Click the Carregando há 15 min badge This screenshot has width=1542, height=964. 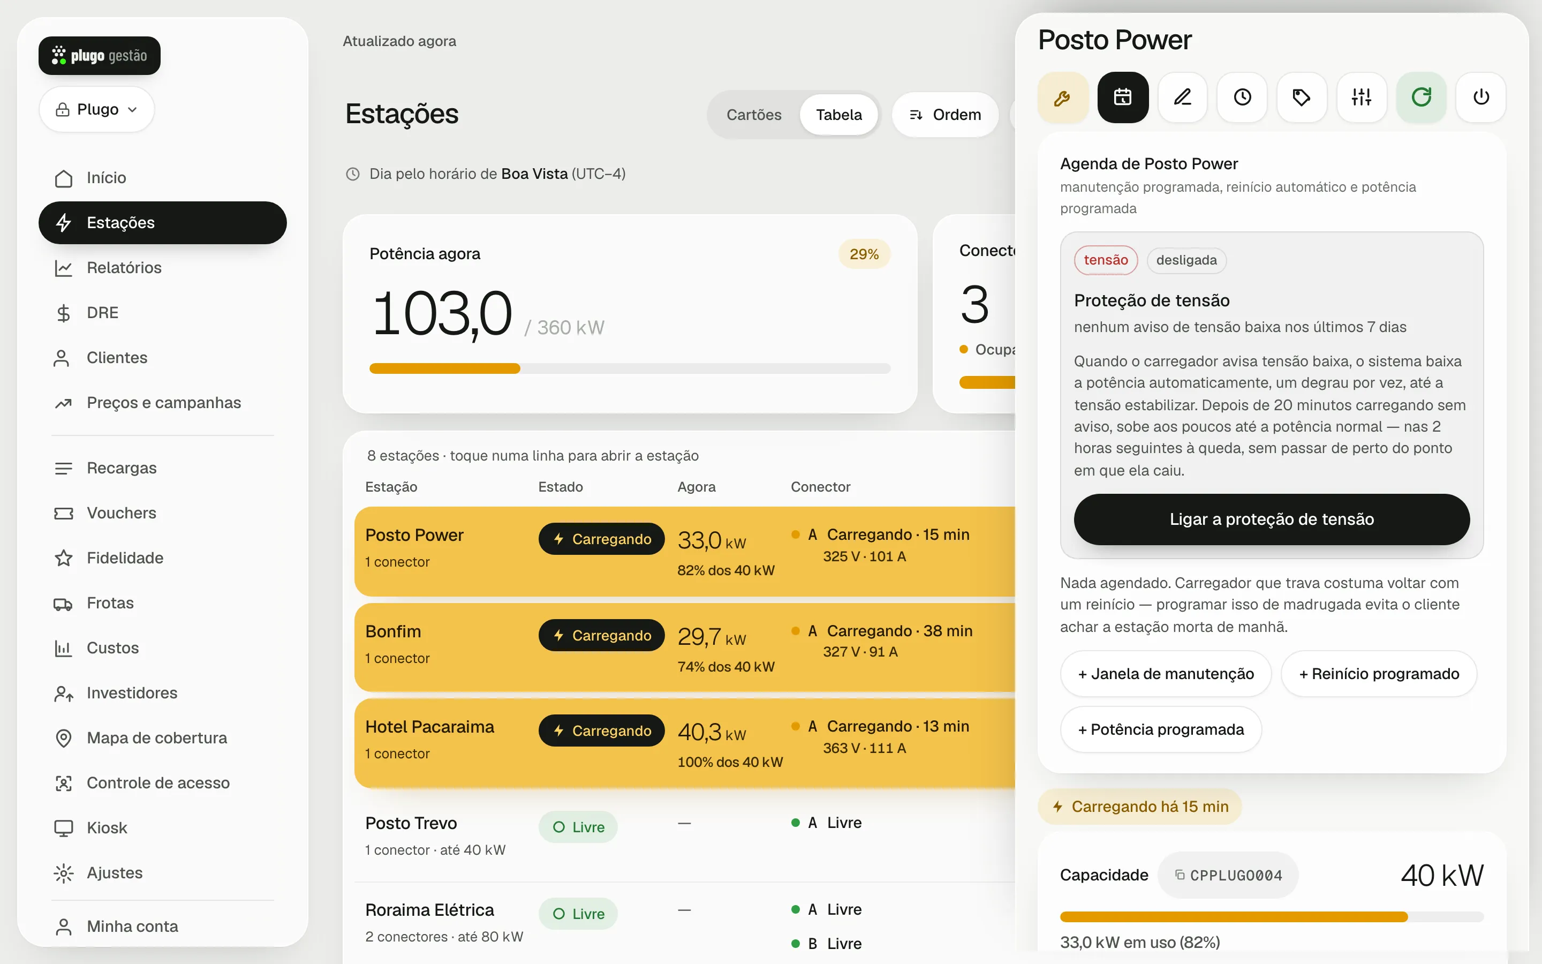[1139, 807]
